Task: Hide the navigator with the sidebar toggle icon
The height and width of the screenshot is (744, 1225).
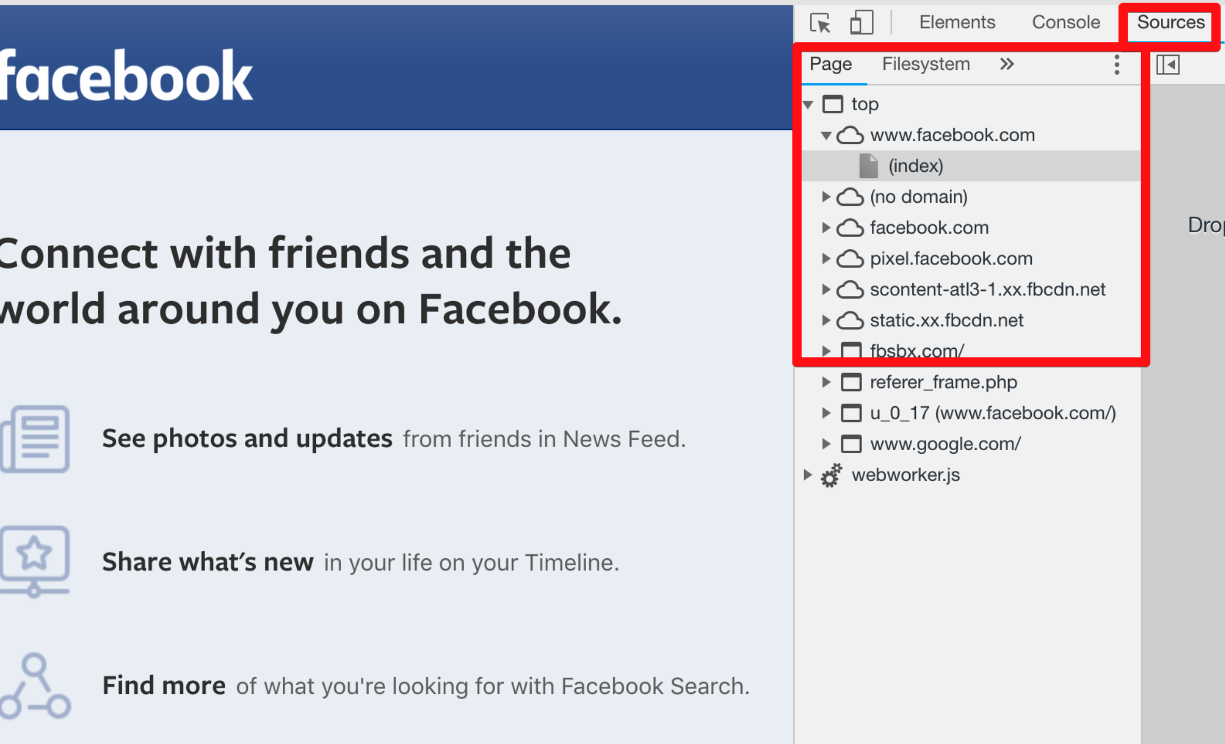Action: 1168,65
